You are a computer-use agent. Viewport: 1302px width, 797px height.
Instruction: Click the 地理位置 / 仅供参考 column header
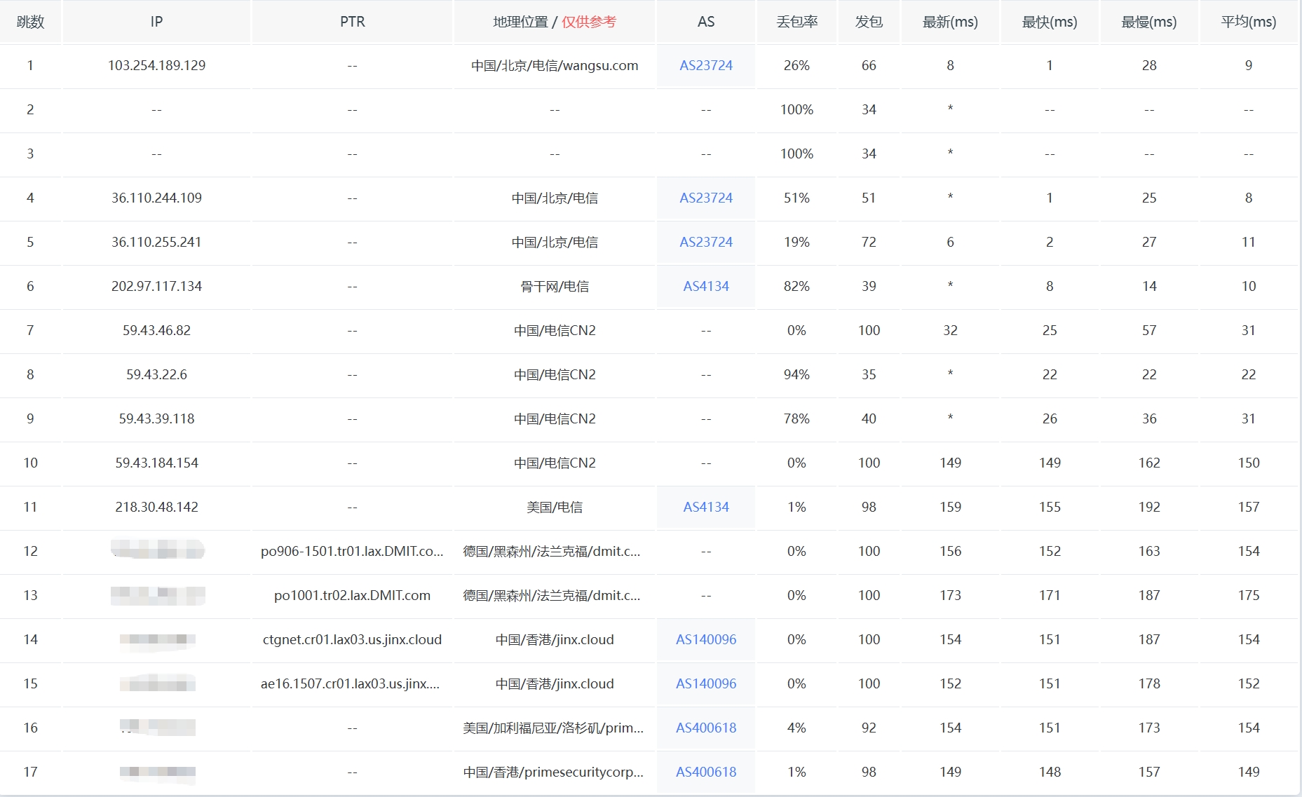coord(555,22)
